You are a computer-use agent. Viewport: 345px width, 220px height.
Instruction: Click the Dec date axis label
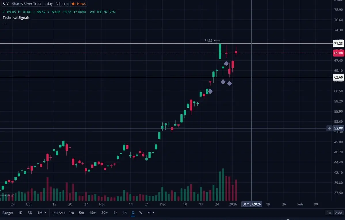tap(163, 204)
